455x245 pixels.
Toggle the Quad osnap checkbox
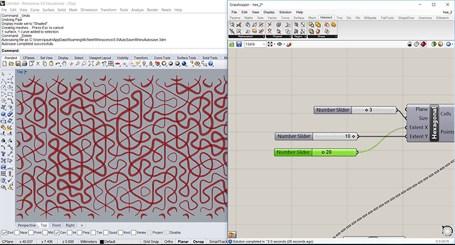pyautogui.click(x=106, y=232)
